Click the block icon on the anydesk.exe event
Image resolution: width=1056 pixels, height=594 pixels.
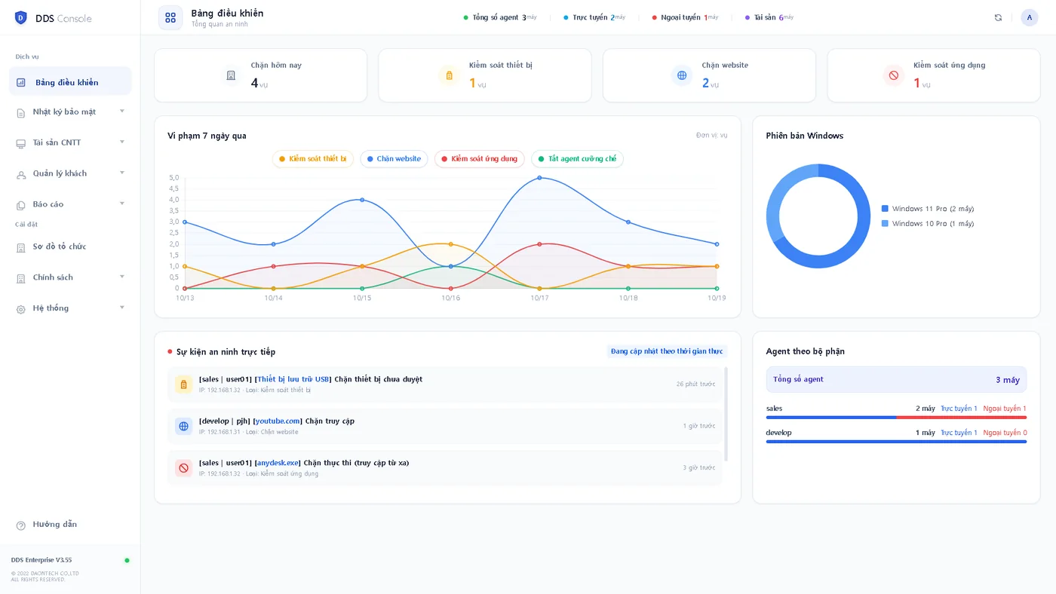(x=183, y=467)
